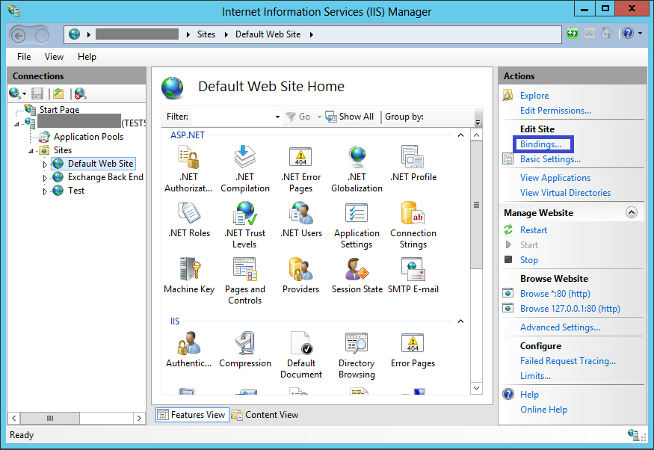Select Start Page in the tree
Screen dimensions: 654x450
point(59,110)
